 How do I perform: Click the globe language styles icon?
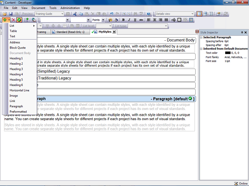[x=34, y=20]
